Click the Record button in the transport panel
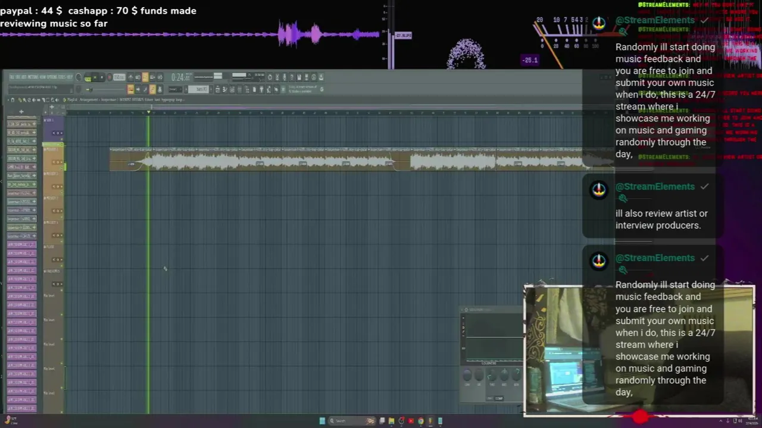762x428 pixels. click(x=110, y=77)
